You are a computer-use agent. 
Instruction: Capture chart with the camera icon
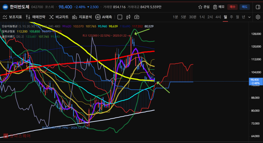[x=137, y=17]
